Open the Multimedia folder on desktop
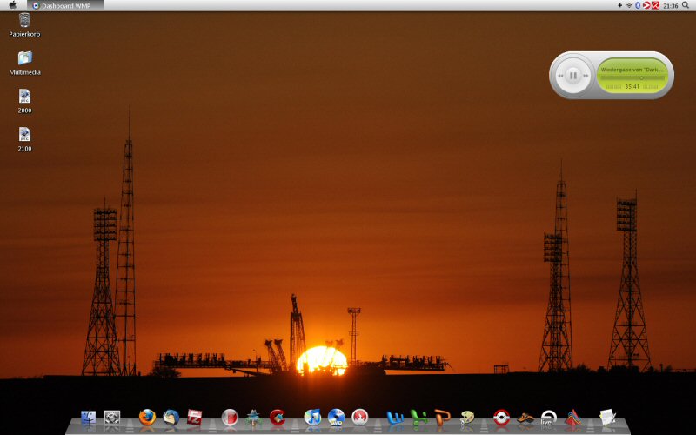Image resolution: width=696 pixels, height=435 pixels. tap(24, 59)
